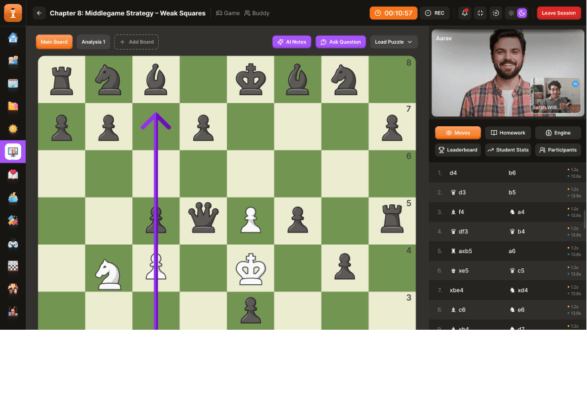This screenshot has width=587, height=417.
Task: Open the gold coin sidebar icon
Action: 13,129
